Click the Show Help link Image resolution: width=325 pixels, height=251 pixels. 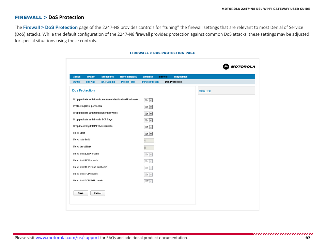(x=204, y=91)
